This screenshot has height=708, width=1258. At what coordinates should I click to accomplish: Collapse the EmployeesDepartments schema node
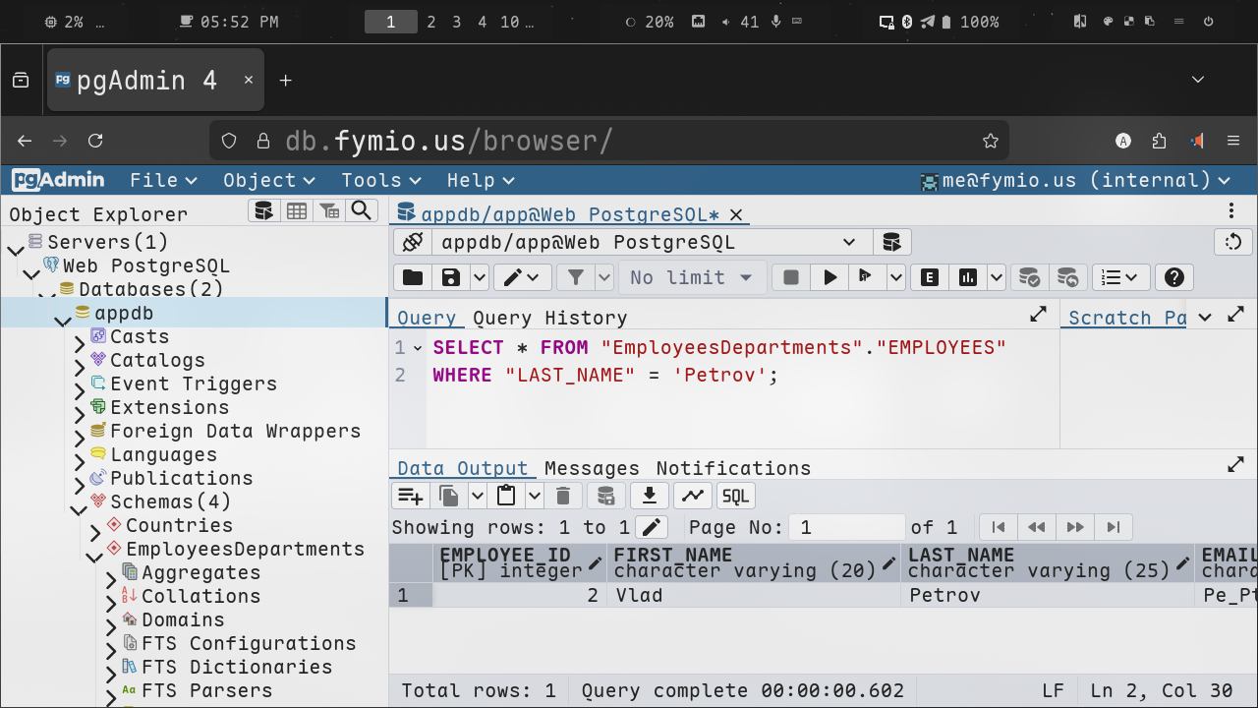pos(94,557)
